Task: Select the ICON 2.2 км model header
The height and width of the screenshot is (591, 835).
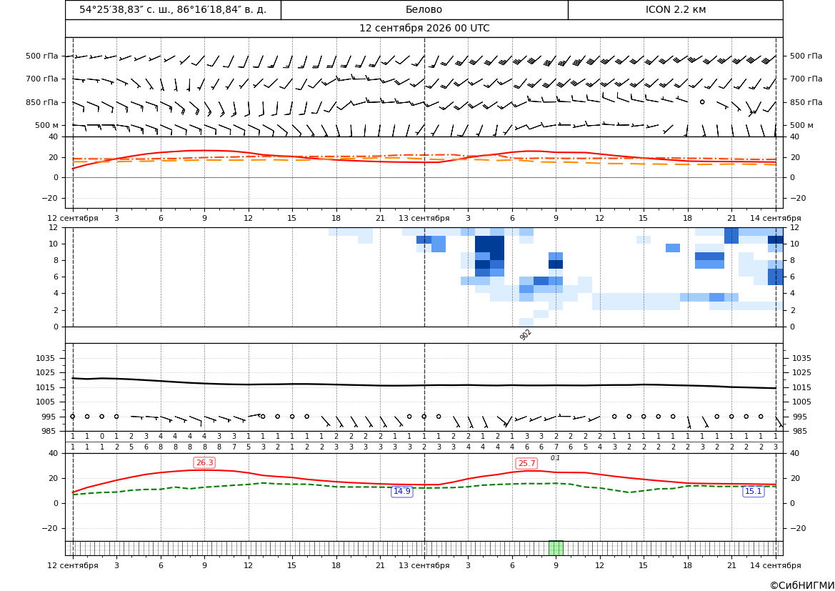Action: pos(675,9)
